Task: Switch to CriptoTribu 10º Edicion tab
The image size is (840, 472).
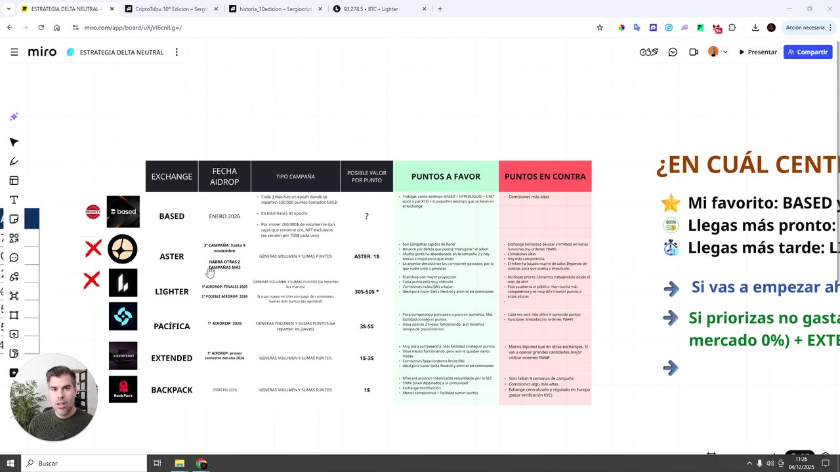Action: [171, 9]
